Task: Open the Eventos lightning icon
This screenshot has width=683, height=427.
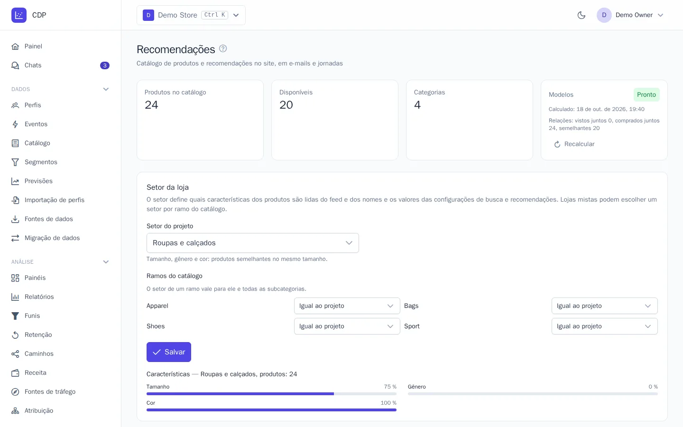Action: coord(15,124)
